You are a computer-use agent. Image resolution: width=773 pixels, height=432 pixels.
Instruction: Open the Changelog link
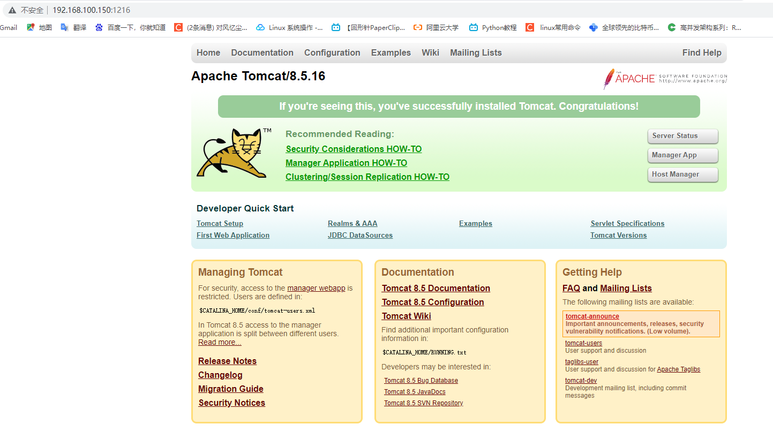pos(220,375)
